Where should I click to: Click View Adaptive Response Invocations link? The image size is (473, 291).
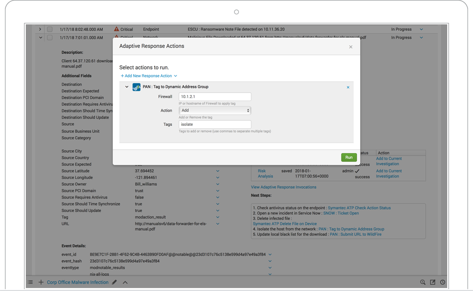284,187
